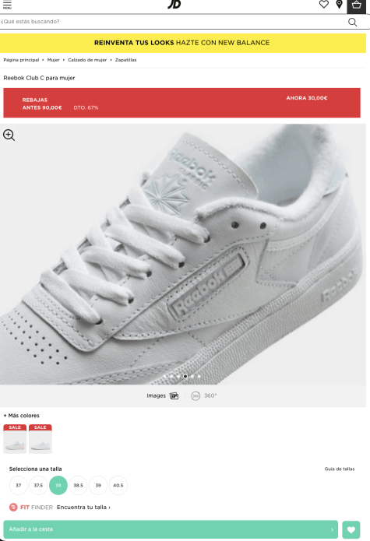This screenshot has height=541, width=370.
Task: Open the hamburger menu icon
Action: 7,5
